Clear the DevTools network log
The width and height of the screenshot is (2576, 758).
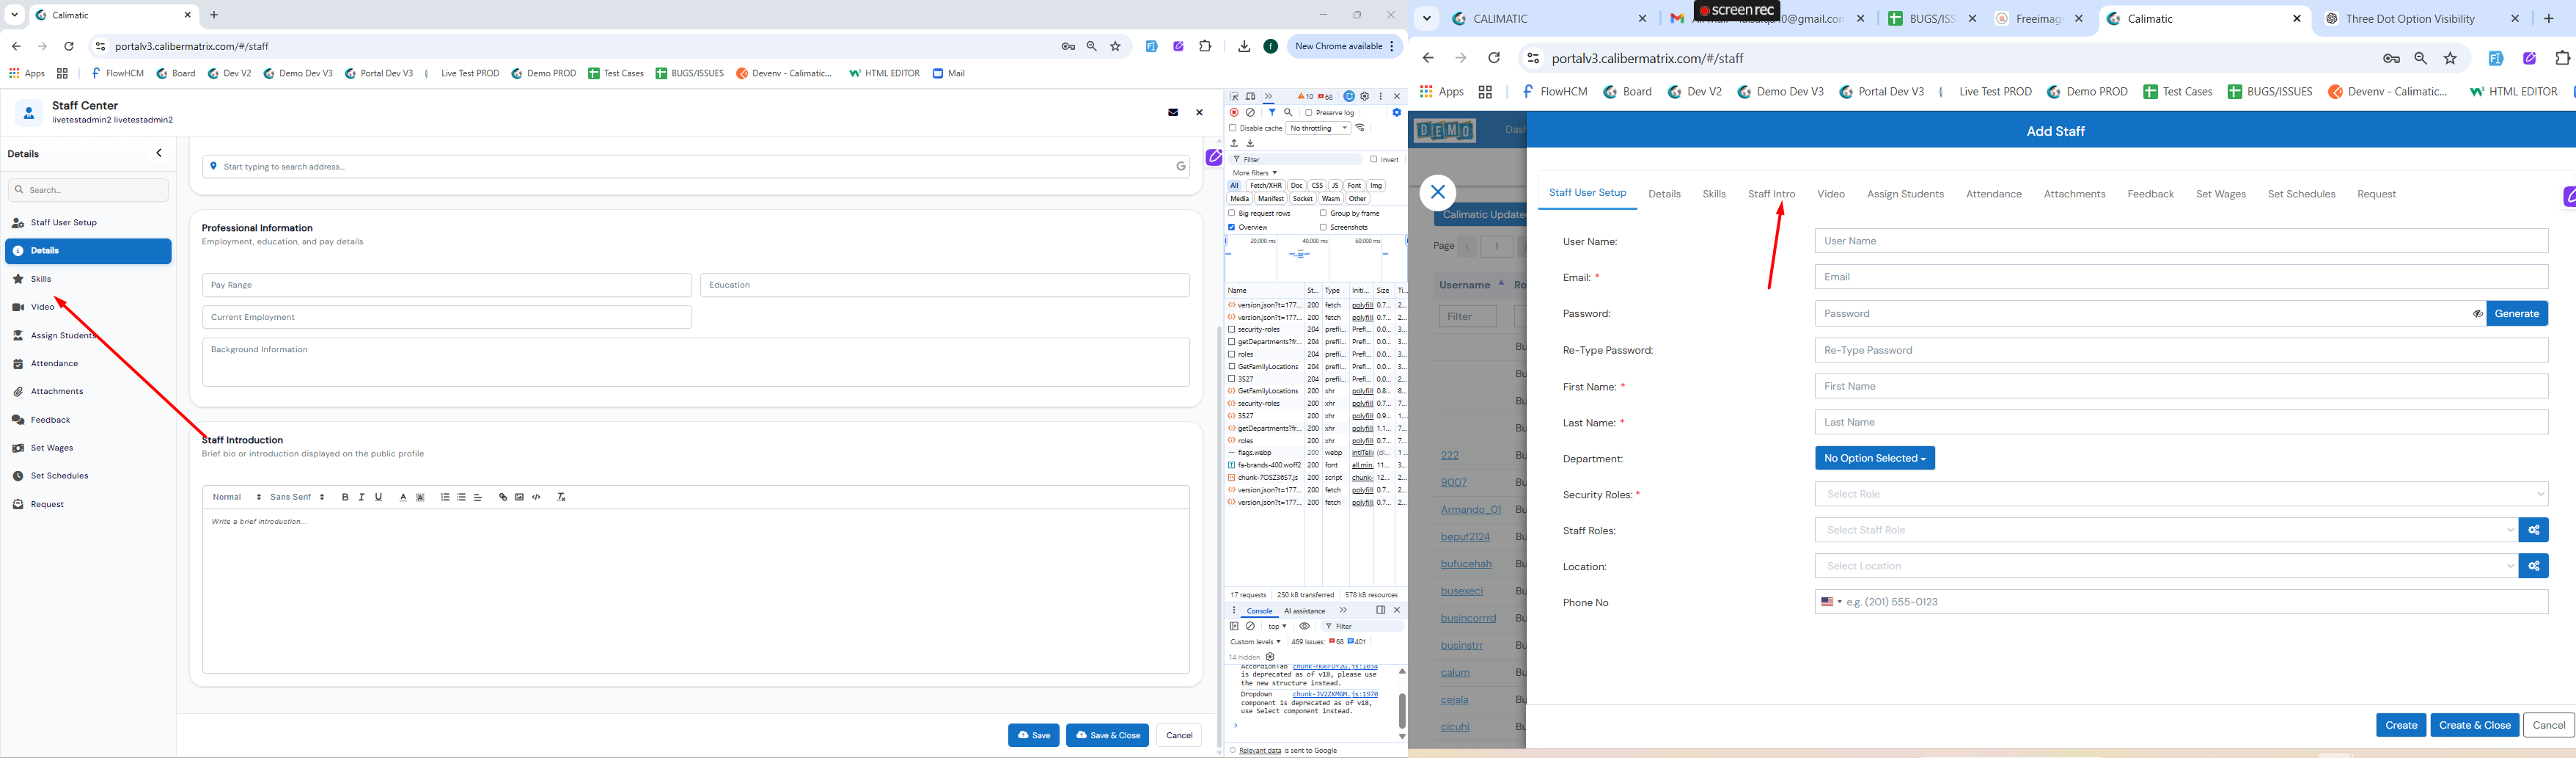[x=1250, y=112]
